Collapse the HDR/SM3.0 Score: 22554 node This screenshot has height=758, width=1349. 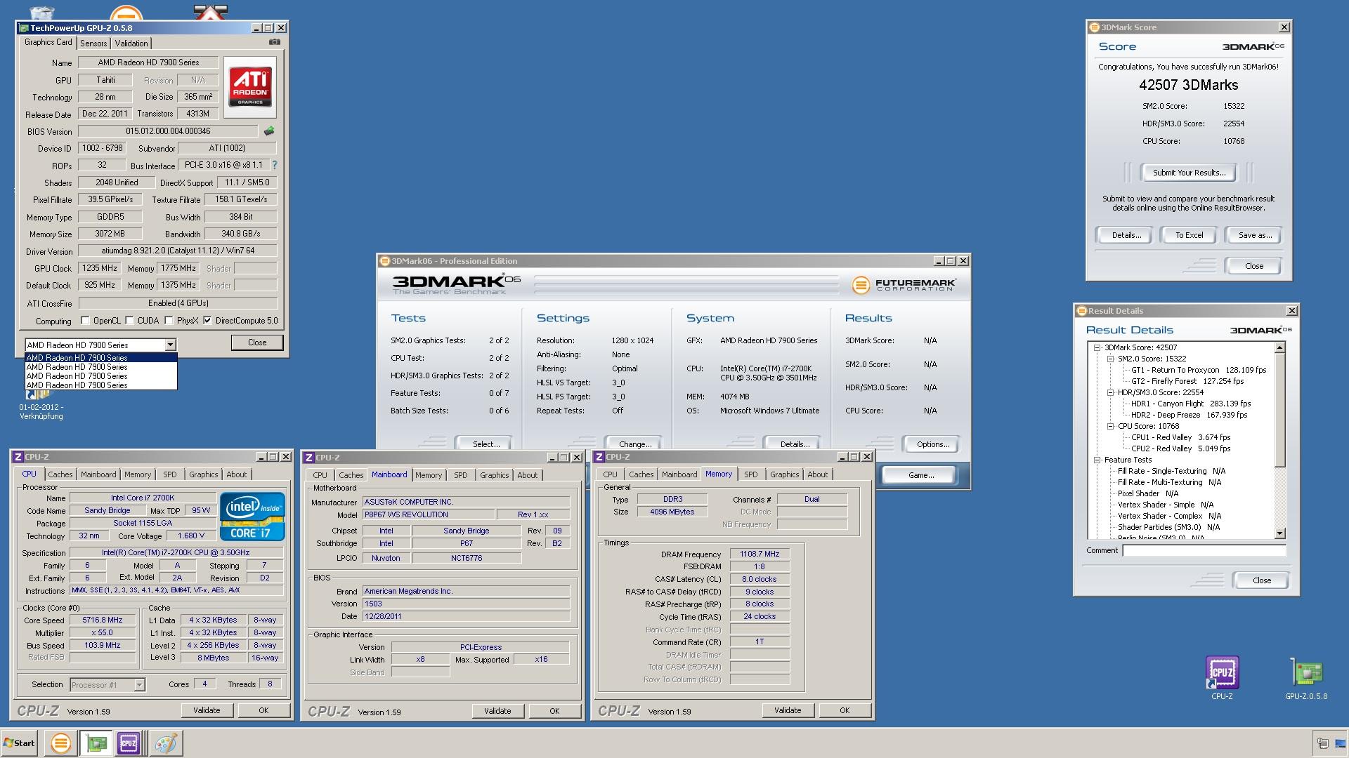pyautogui.click(x=1111, y=392)
